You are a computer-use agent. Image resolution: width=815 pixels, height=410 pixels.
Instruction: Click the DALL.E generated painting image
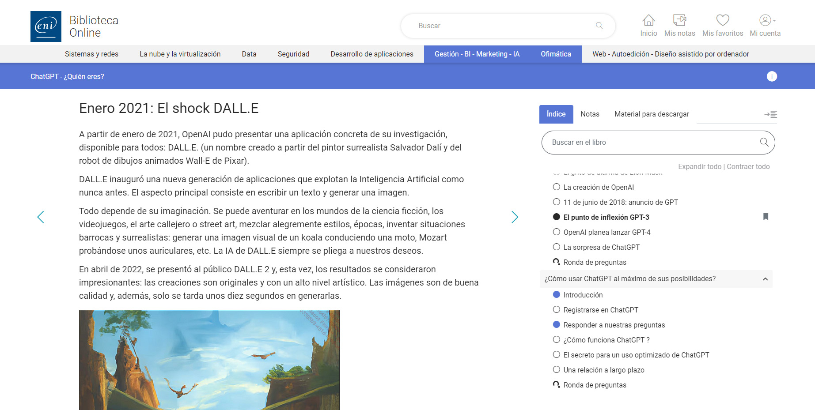209,360
